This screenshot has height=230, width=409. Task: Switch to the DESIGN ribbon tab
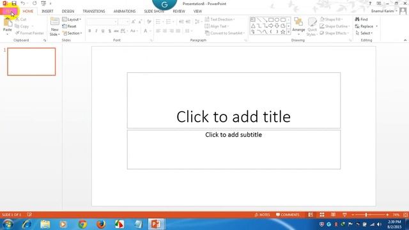coord(68,11)
